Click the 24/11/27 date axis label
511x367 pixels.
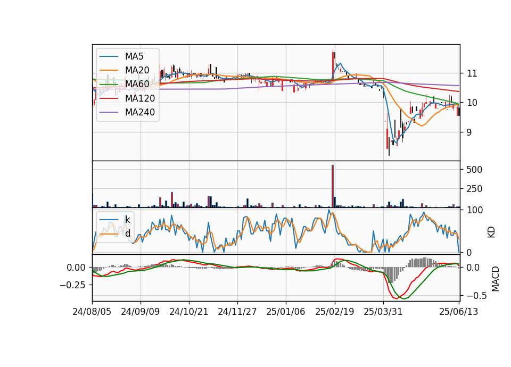[x=237, y=312]
